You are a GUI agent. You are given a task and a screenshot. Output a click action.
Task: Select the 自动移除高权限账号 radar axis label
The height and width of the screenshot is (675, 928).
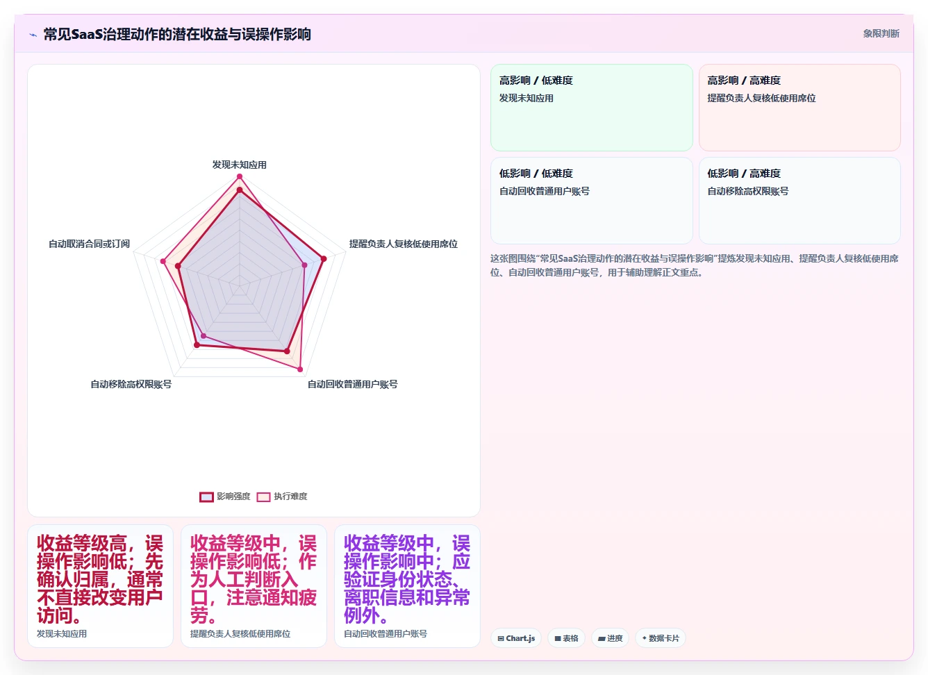pos(131,384)
